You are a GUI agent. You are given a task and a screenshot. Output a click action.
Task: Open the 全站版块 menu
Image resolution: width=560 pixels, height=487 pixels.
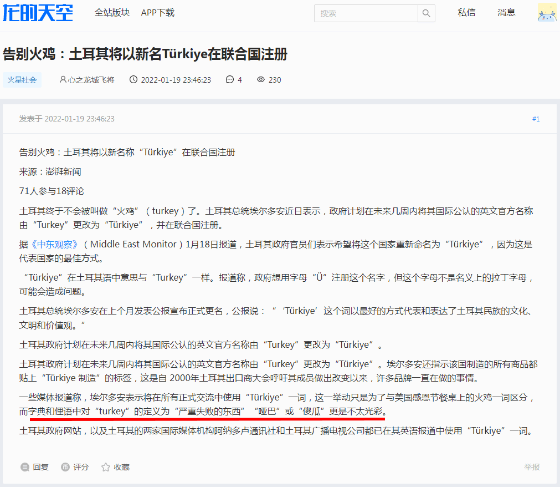(x=112, y=13)
